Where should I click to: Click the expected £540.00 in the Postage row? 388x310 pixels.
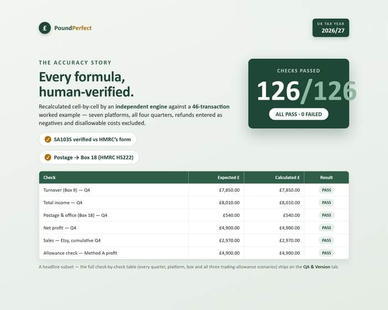click(x=231, y=215)
